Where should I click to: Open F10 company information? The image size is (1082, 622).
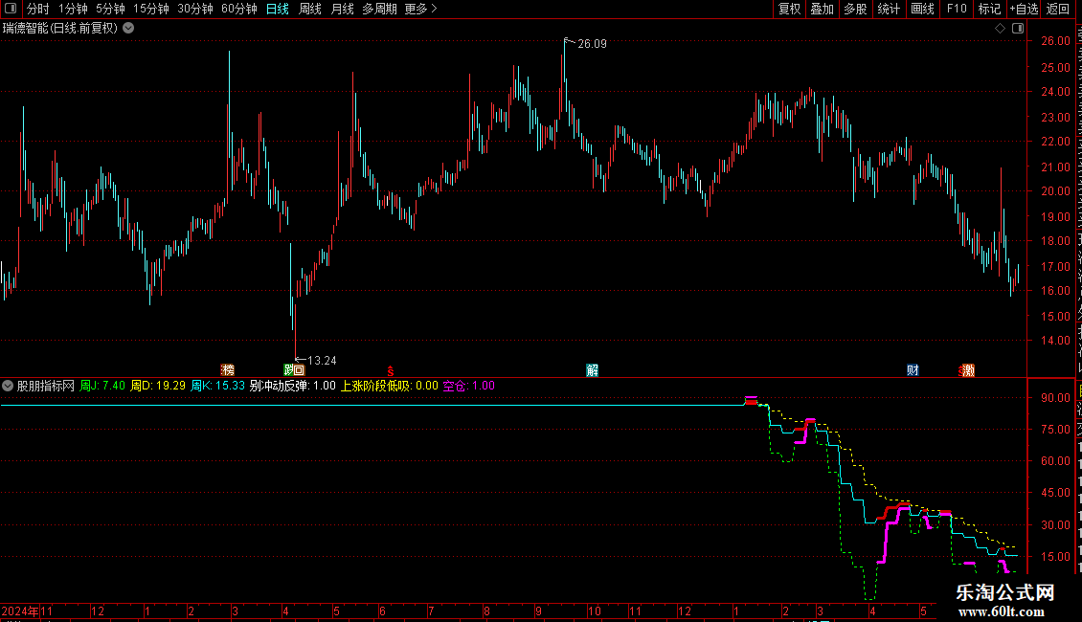pyautogui.click(x=957, y=9)
